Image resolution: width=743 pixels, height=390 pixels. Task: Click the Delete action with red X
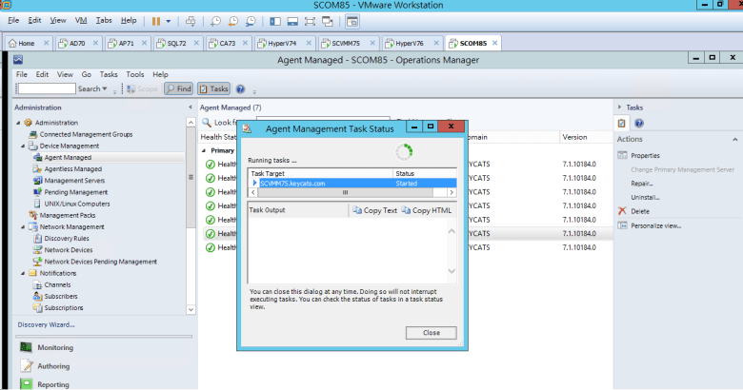639,210
